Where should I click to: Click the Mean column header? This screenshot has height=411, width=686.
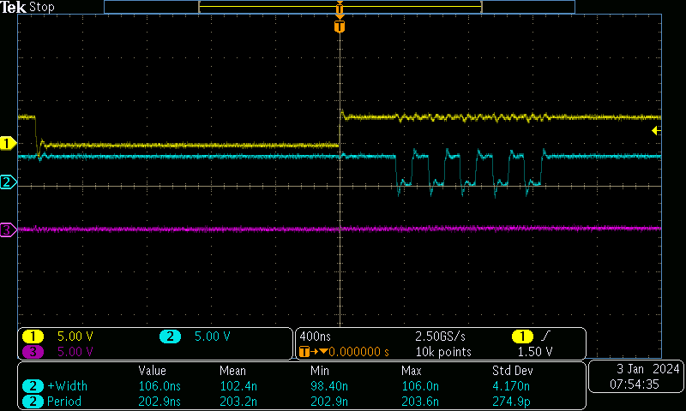tap(232, 371)
